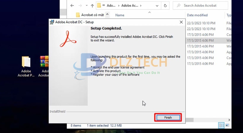Open the recent locations dropdown arrow

coord(86,6)
